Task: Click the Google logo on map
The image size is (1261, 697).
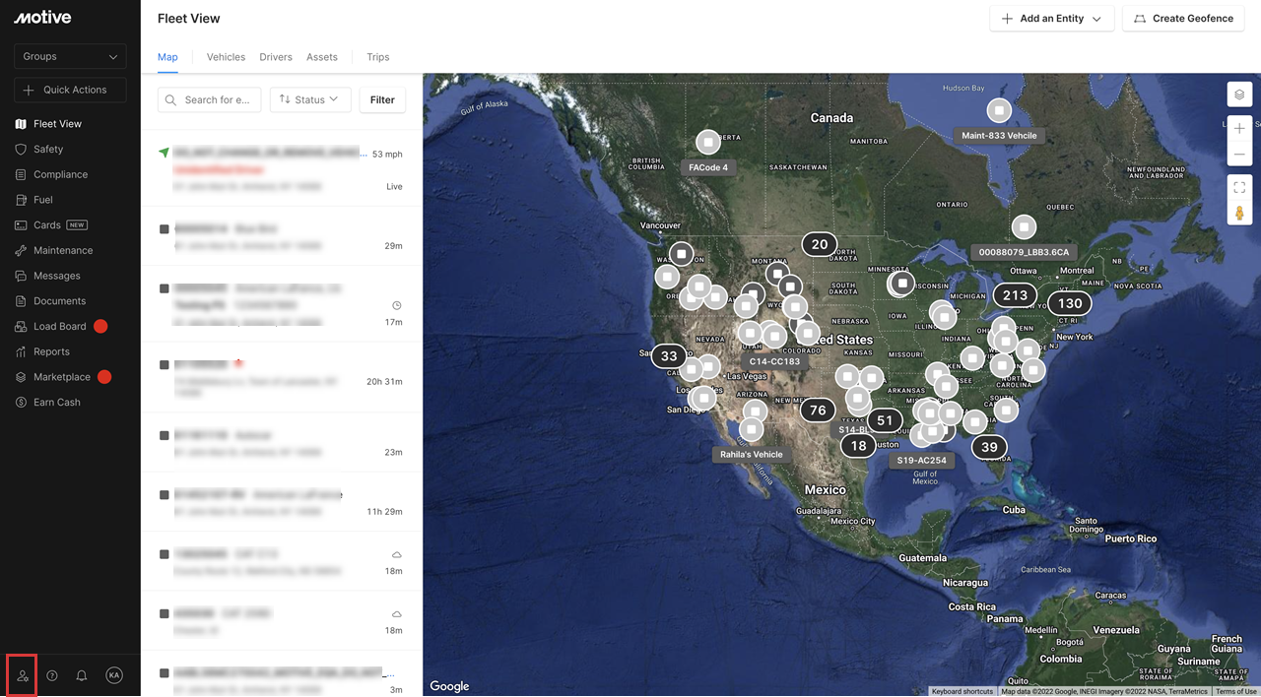Action: point(449,686)
